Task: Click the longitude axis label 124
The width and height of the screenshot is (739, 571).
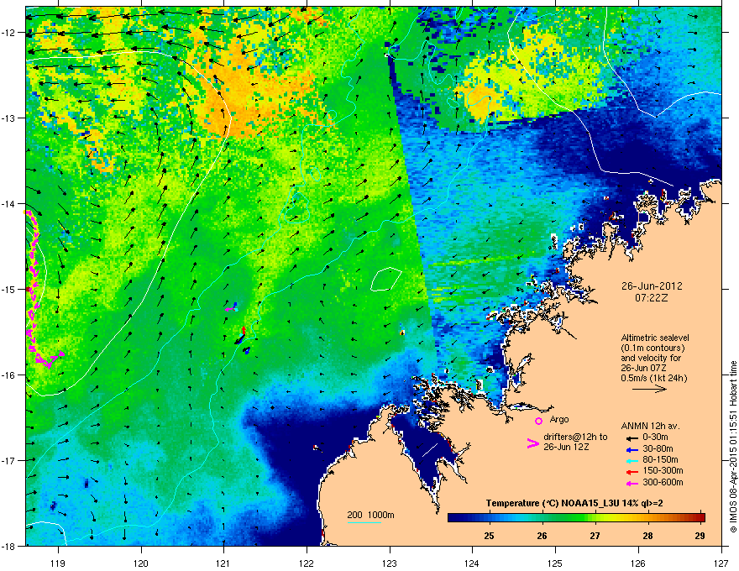Action: (x=472, y=563)
